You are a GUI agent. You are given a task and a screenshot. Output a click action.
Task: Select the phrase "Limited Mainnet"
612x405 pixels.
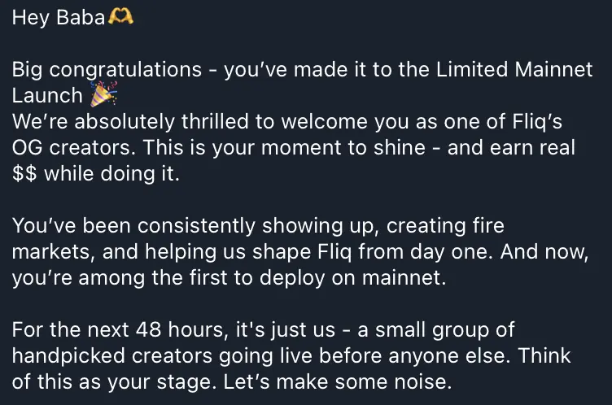tap(514, 69)
